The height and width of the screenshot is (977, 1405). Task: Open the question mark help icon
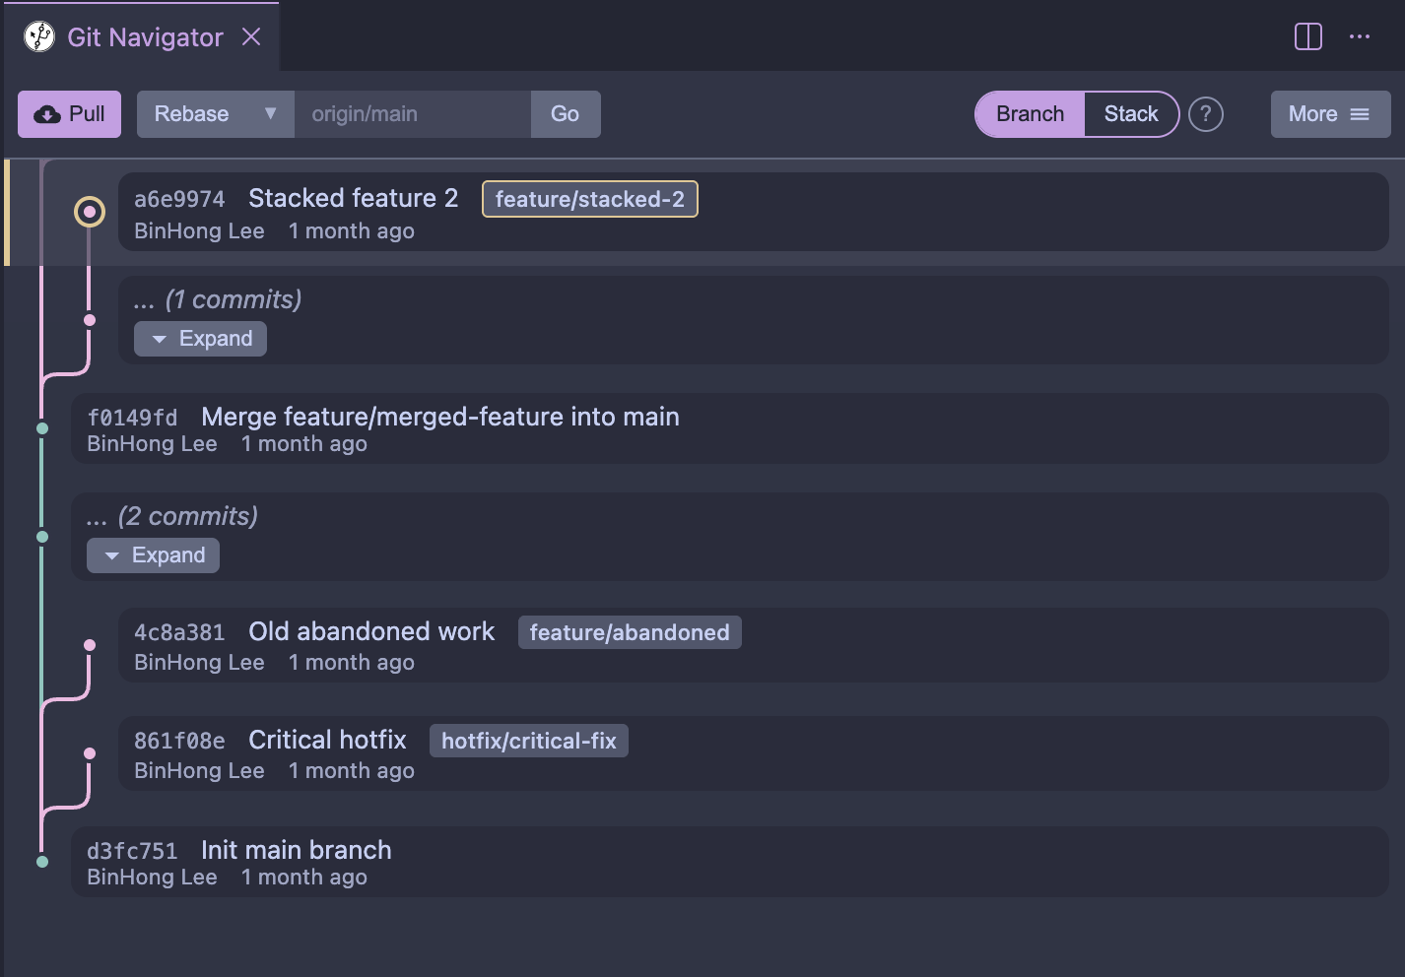coord(1206,114)
